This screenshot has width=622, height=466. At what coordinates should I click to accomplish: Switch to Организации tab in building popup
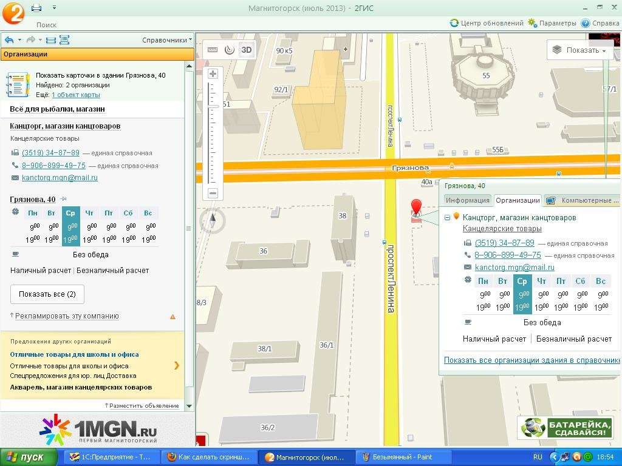tap(518, 200)
